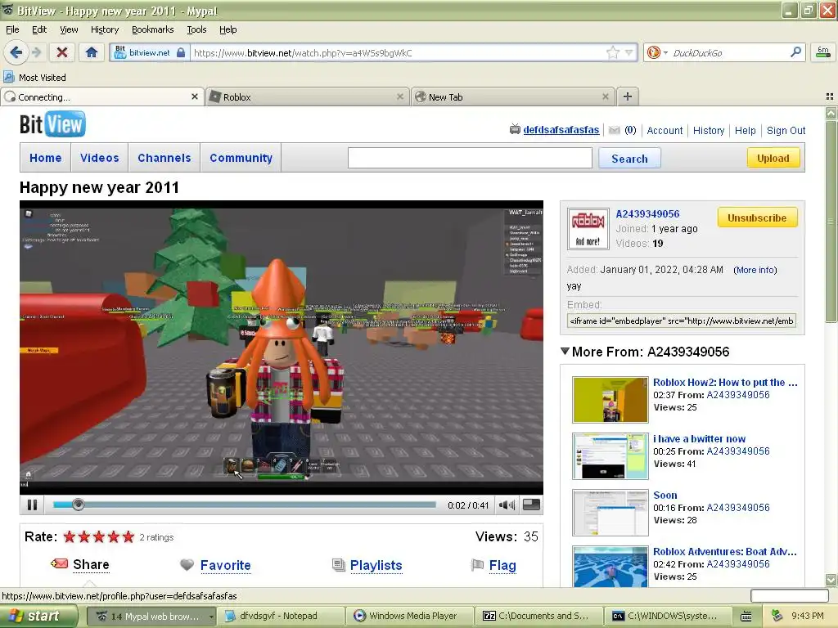Open the DuckDuckGo search engine selector
Image resolution: width=838 pixels, height=628 pixels.
(657, 52)
